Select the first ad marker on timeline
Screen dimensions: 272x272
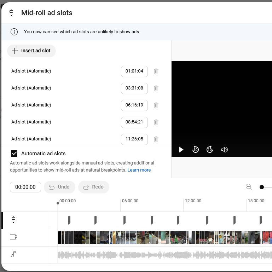tap(69, 220)
